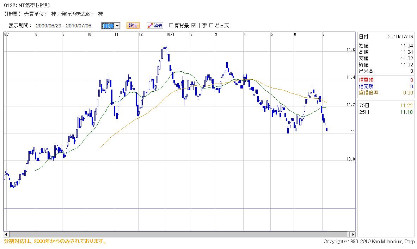
Task: Click the horizontal scrollbar track under the chart
Action: 176,234
